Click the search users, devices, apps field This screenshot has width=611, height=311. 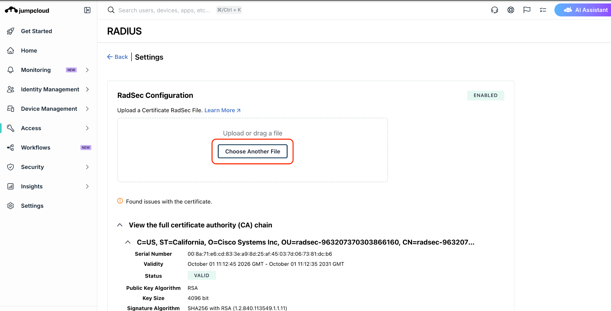tap(164, 10)
